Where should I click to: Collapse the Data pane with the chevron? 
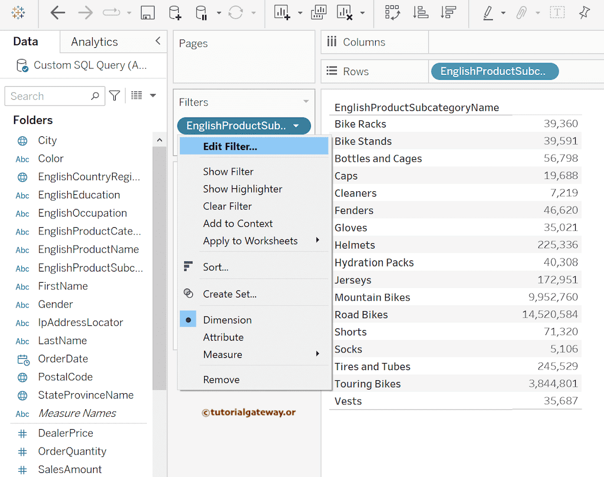click(157, 41)
